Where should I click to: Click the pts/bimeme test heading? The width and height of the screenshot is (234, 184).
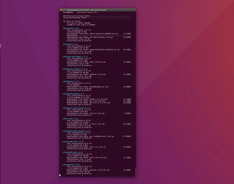pyautogui.click(x=71, y=81)
